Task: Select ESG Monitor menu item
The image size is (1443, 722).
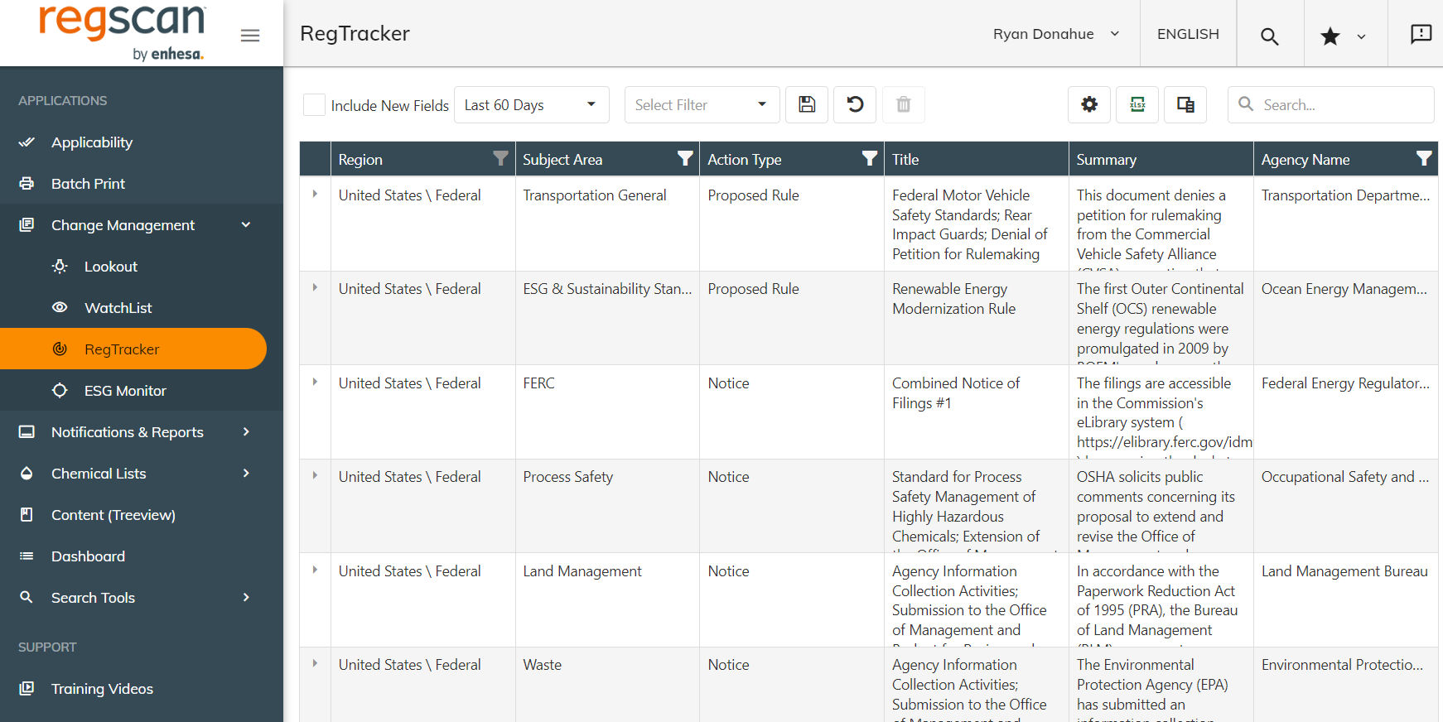Action: click(x=125, y=391)
